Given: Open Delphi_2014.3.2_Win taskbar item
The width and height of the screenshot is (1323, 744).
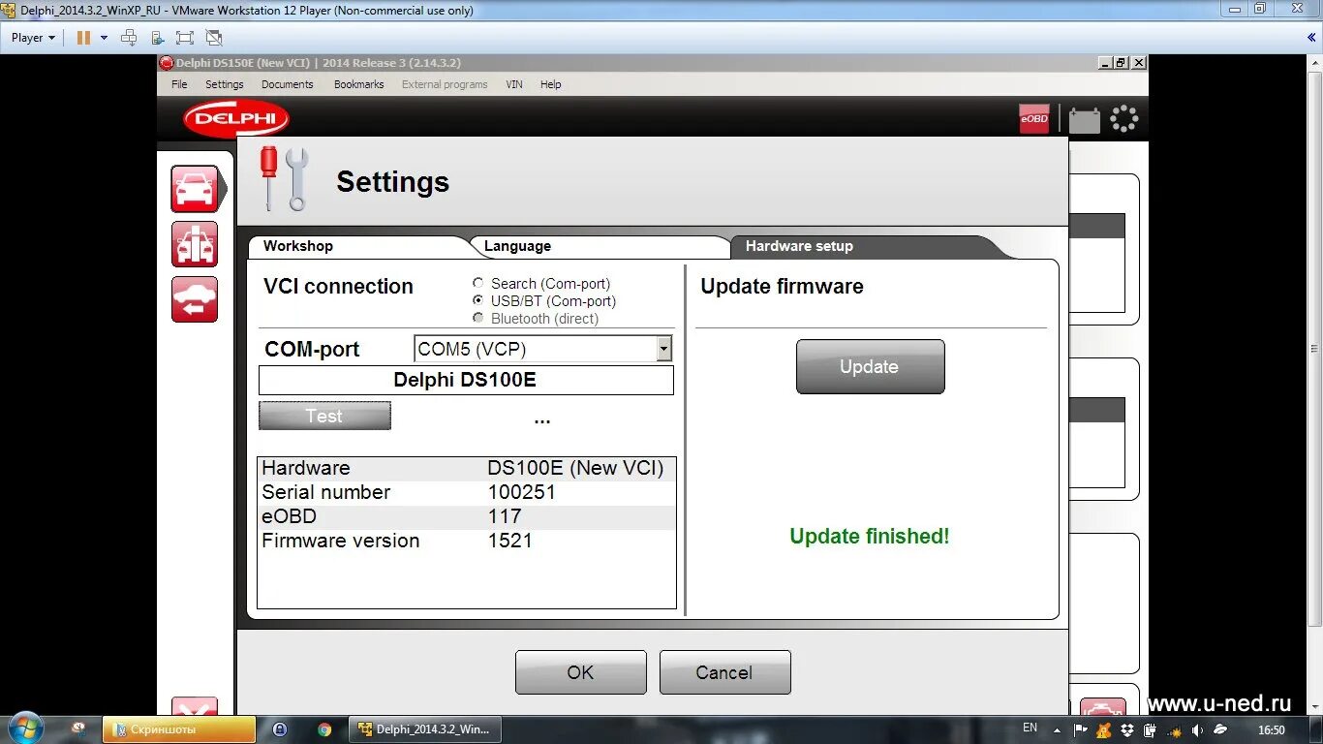Looking at the screenshot, I should click(423, 729).
